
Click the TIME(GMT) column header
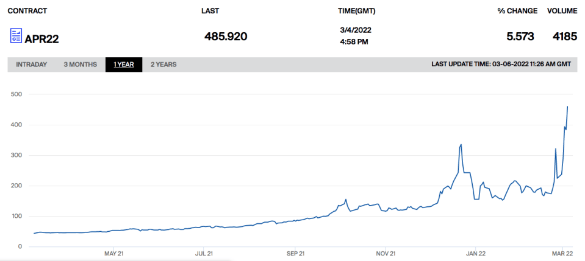click(356, 11)
